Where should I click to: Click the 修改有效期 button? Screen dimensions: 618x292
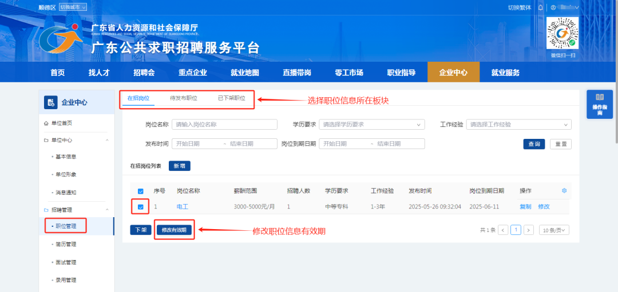(174, 230)
